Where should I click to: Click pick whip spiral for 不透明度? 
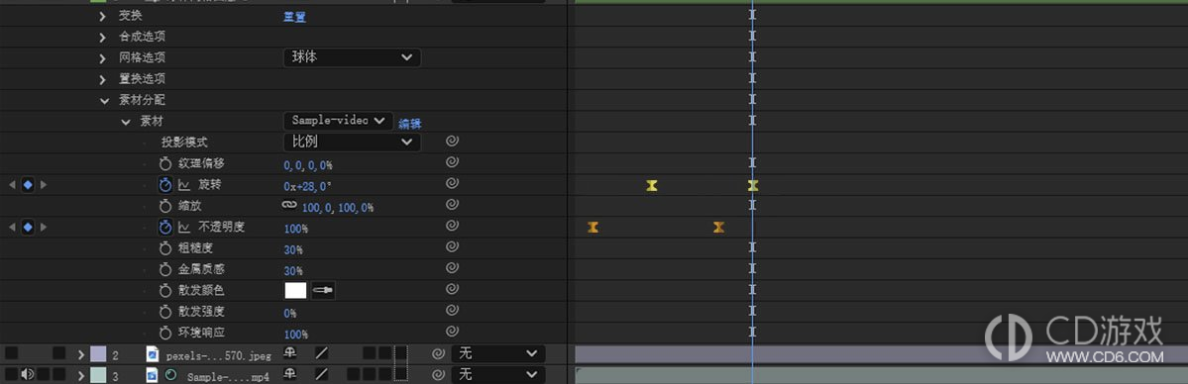click(452, 226)
